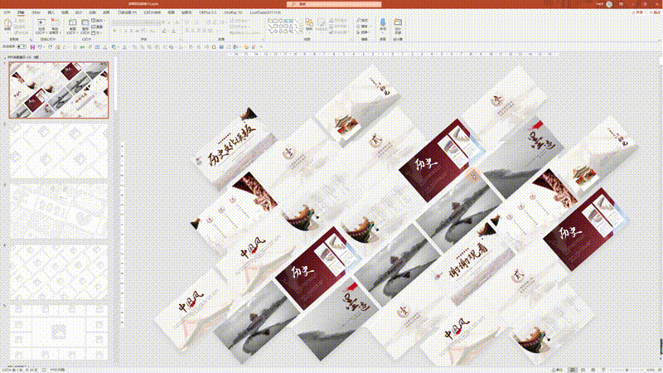Open the font dialog launcher
Viewport: 663px width, 373px height.
[181, 39]
